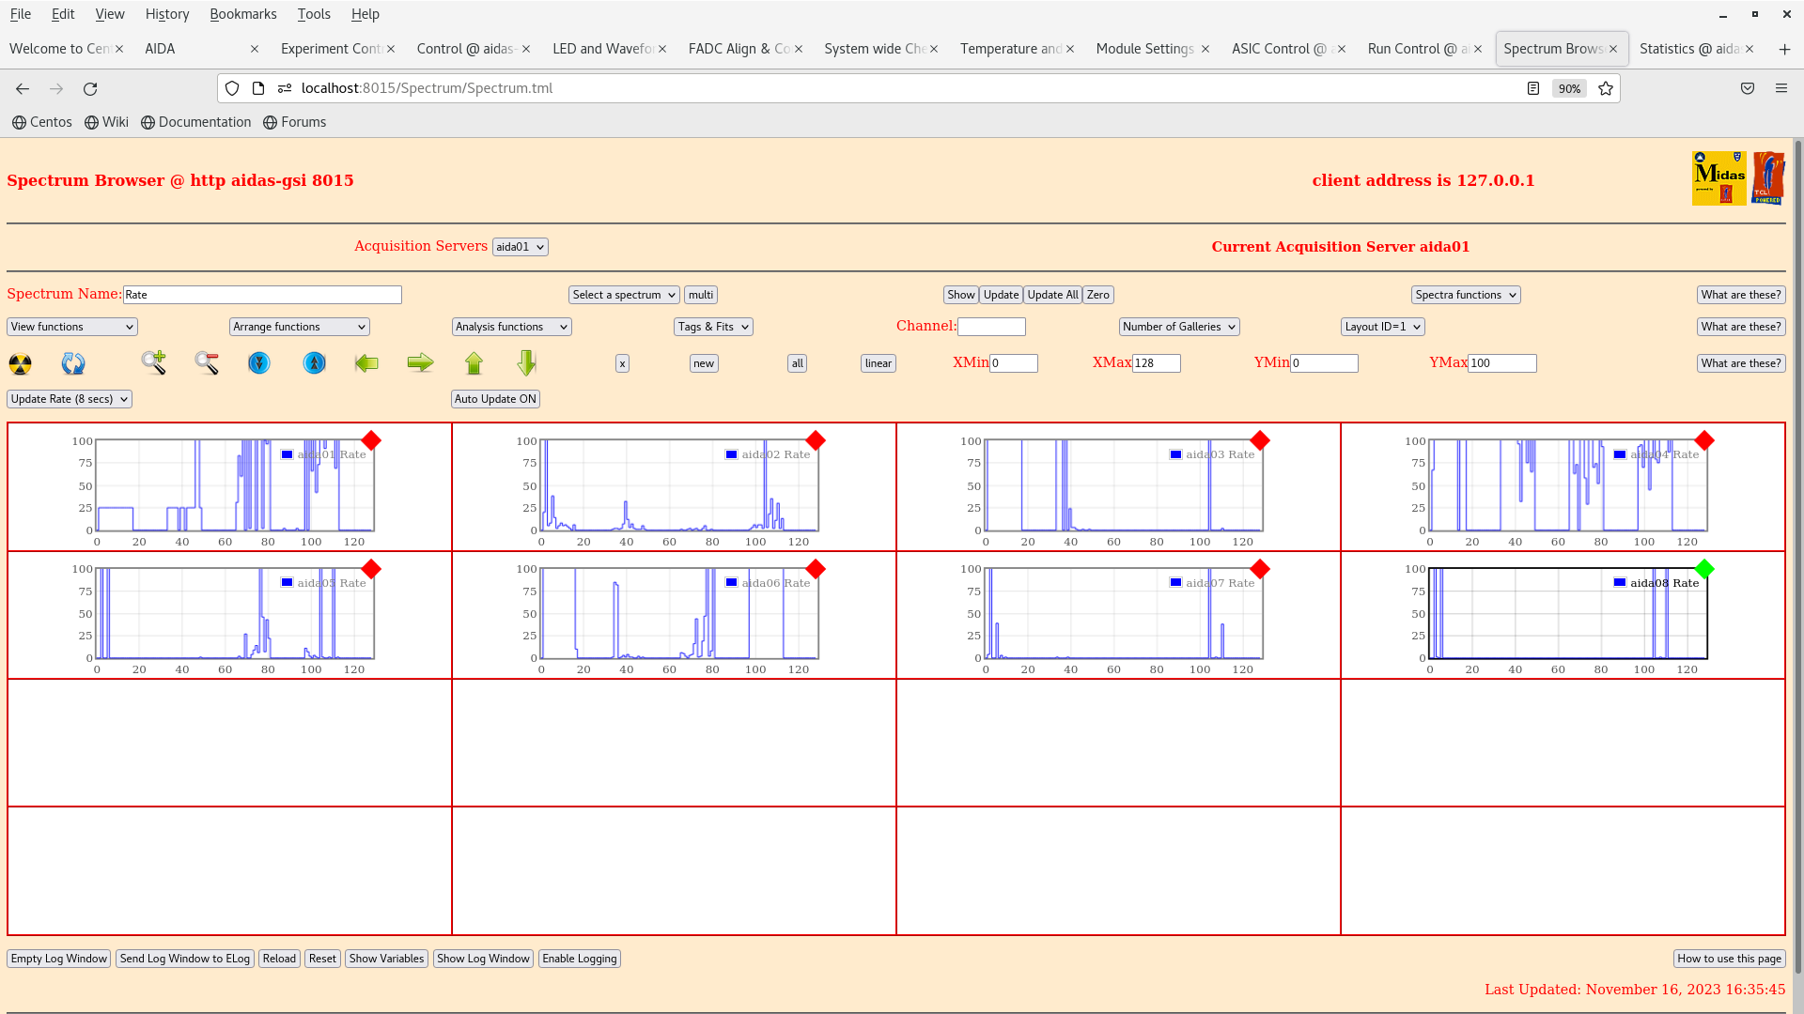This screenshot has width=1804, height=1014.
Task: Click the green right arrow icon
Action: [420, 363]
